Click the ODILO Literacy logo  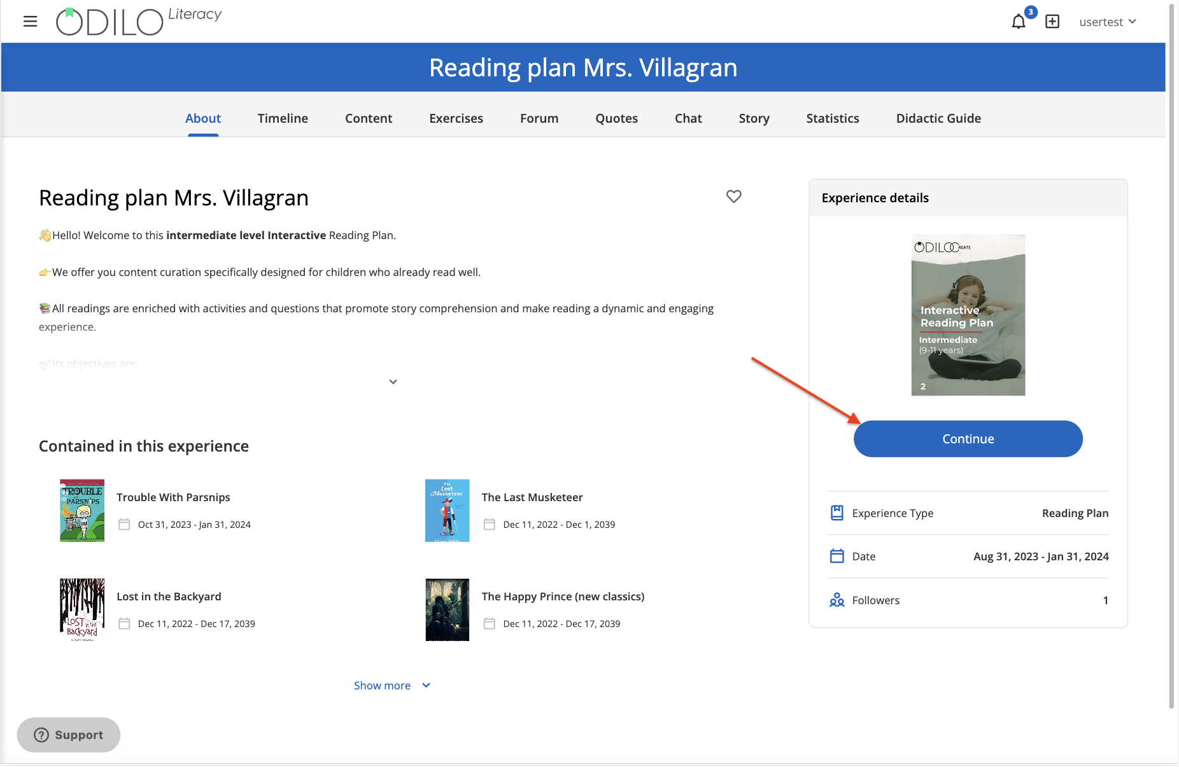pyautogui.click(x=139, y=22)
